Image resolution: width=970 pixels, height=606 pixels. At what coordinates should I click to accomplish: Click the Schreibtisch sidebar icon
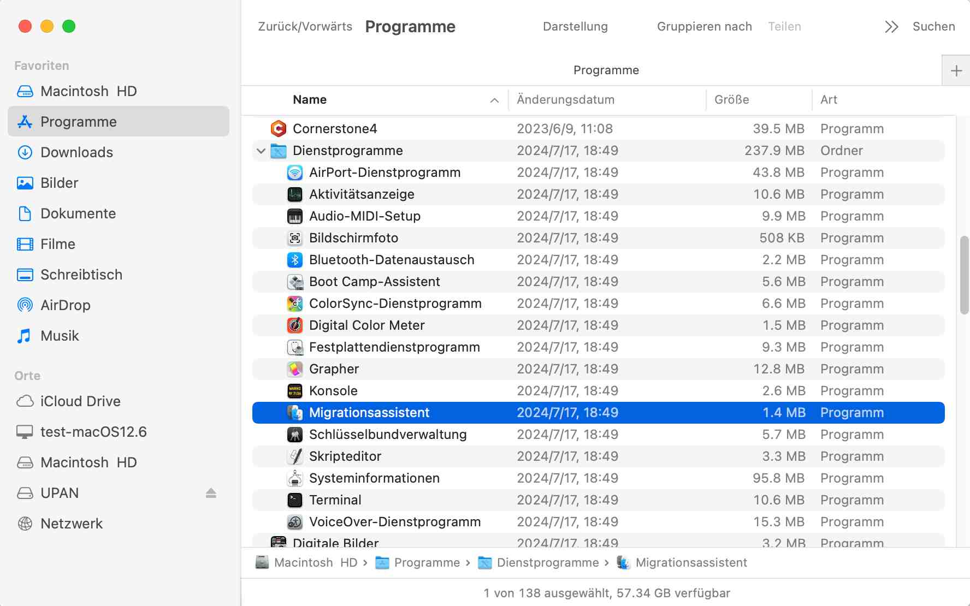(x=25, y=275)
